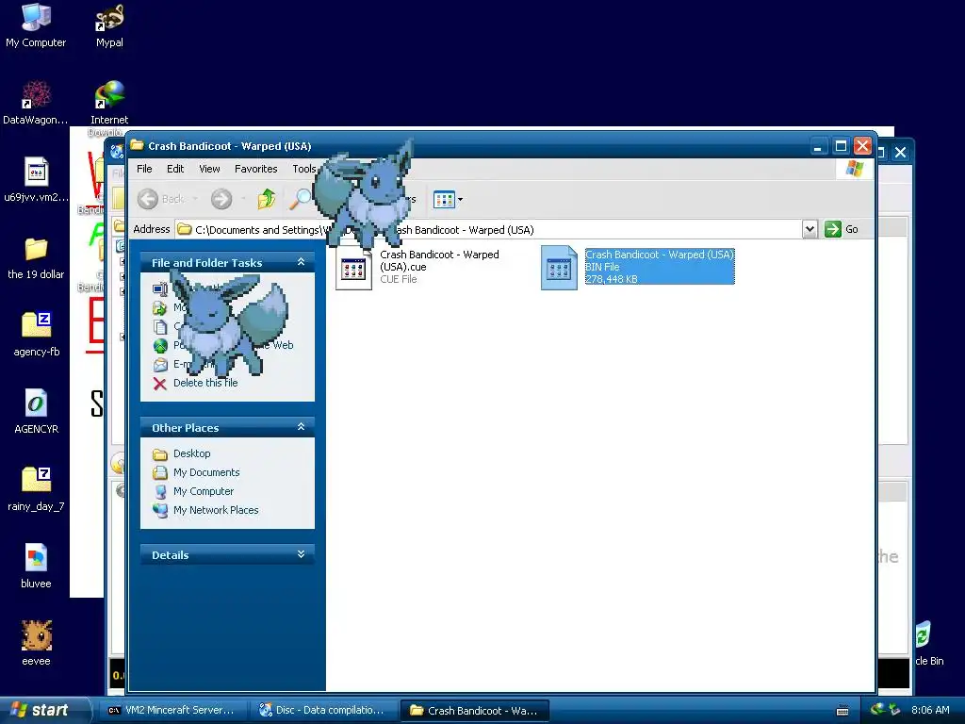Click the Rename this file icon
Viewport: 965px width, 724px height.
(160, 288)
